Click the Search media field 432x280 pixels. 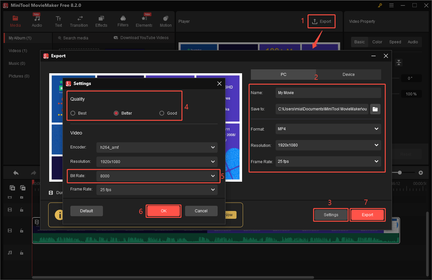tap(76, 38)
